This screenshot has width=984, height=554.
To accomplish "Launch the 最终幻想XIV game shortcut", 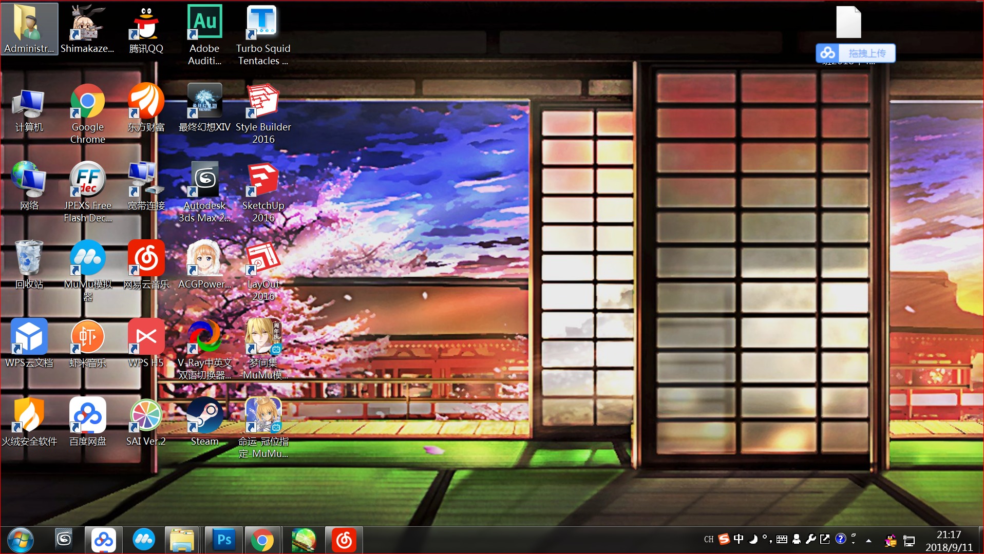I will pos(205,108).
